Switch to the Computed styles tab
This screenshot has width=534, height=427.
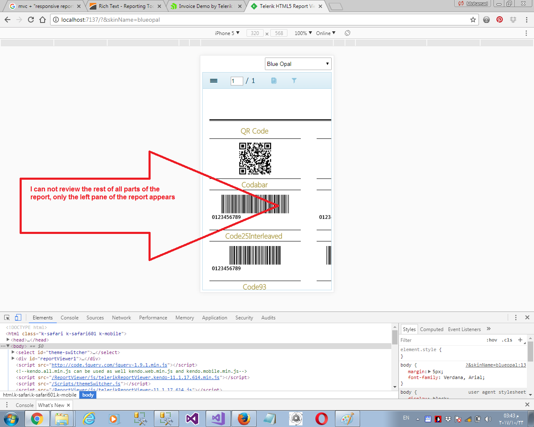click(432, 329)
